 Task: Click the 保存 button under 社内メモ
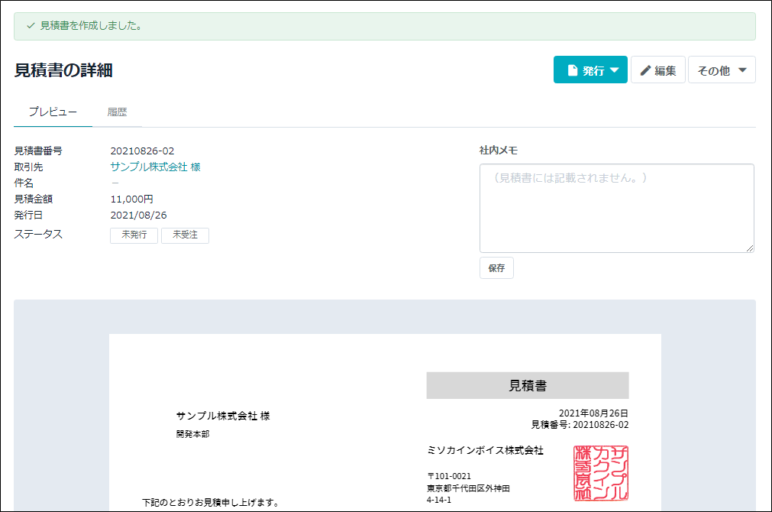(x=496, y=267)
